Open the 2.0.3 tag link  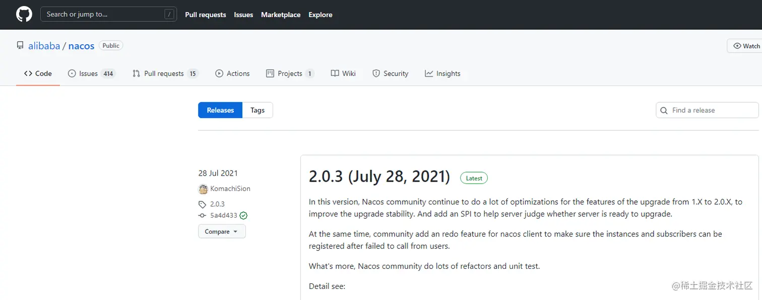point(217,204)
